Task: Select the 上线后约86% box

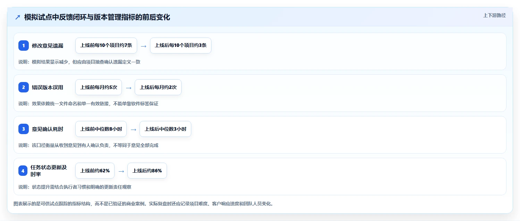Action: click(x=147, y=171)
